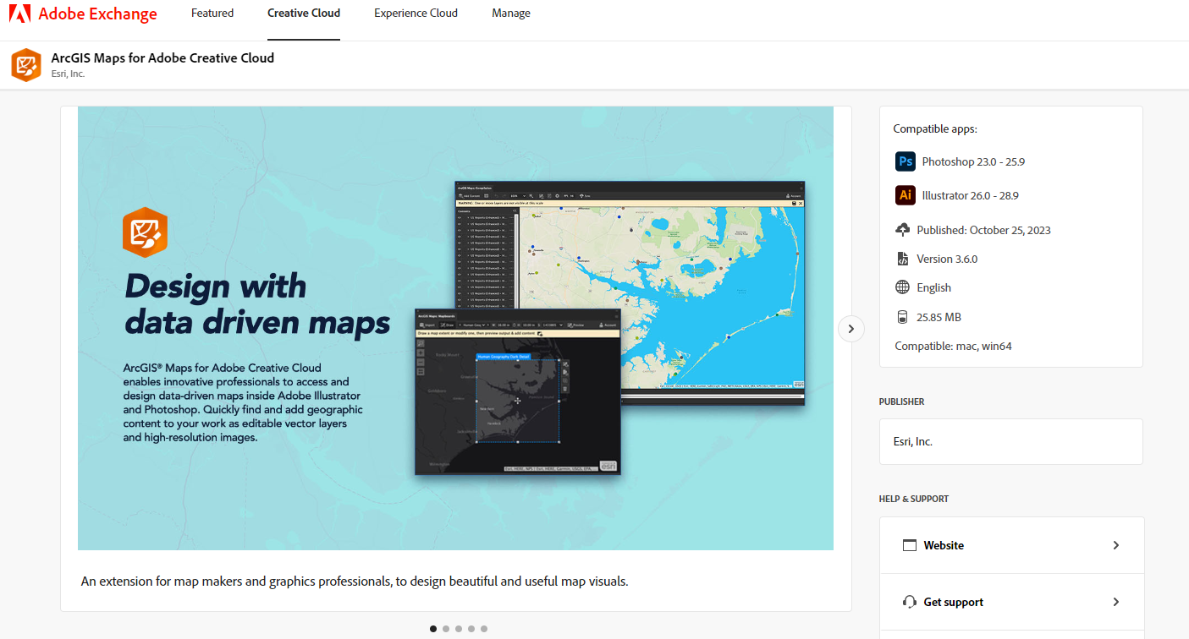Advance carousel with right arrow
The height and width of the screenshot is (639, 1189).
pos(850,328)
